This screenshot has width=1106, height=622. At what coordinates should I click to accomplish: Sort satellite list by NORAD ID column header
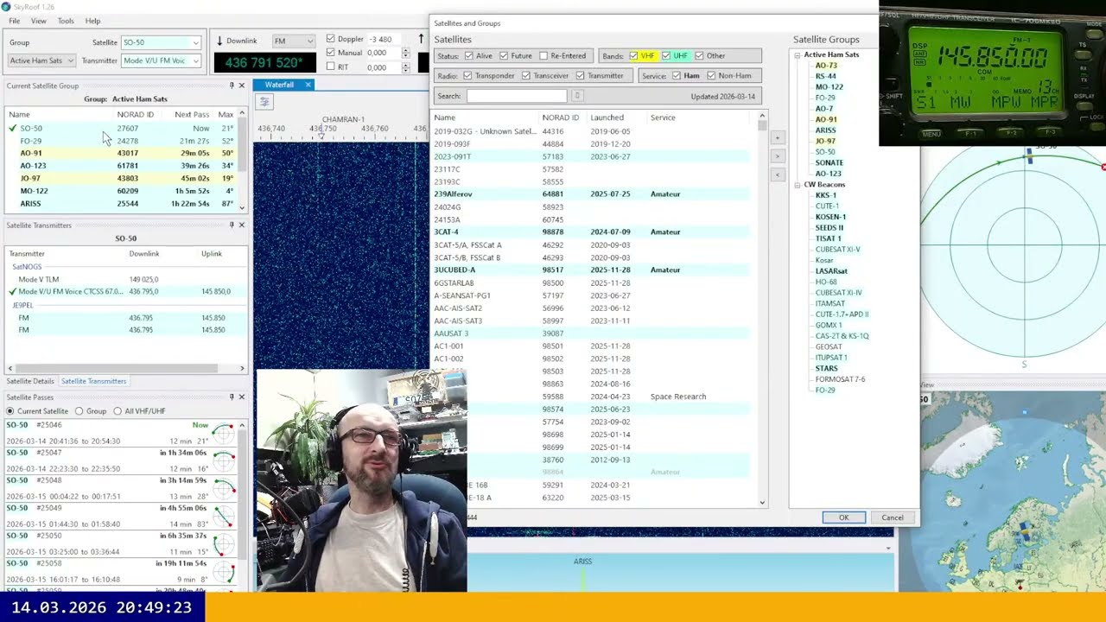tap(560, 117)
